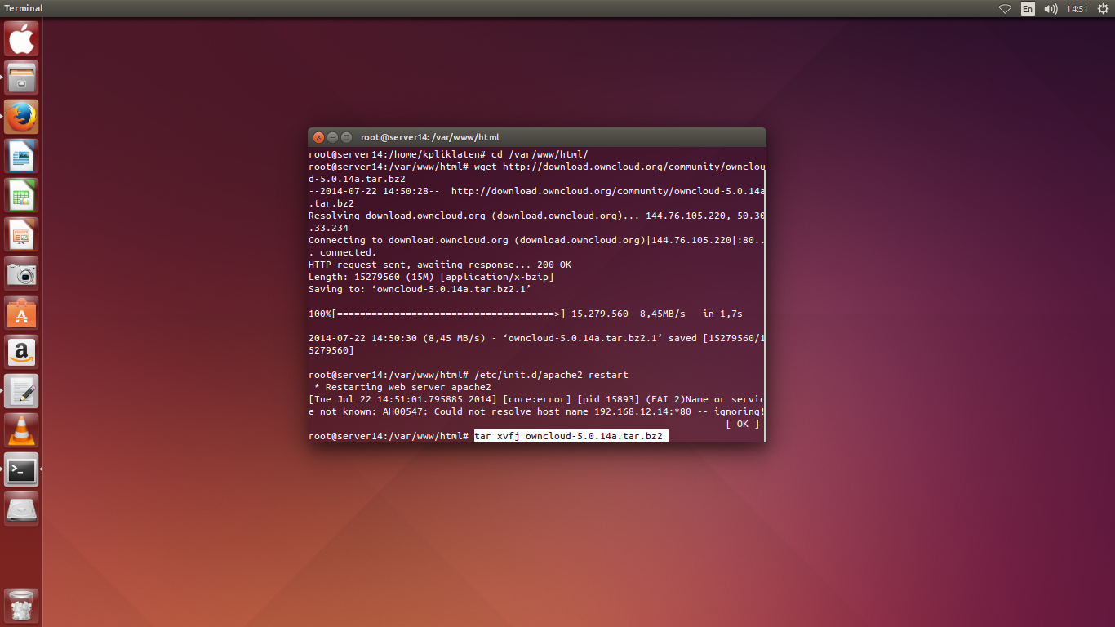Click the 'Saving to: owncloud-5.0.14a.tar.bz2.1' line
The image size is (1115, 627).
[420, 289]
